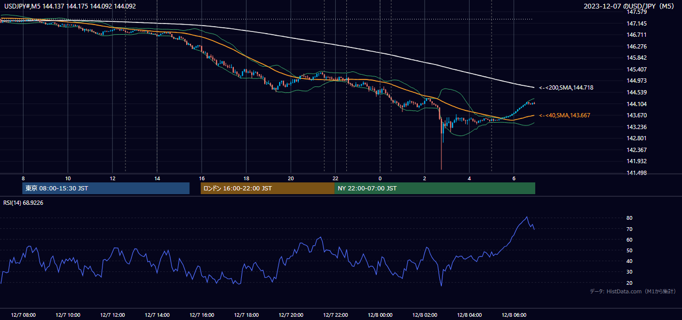
Task: Pick the 144.973 price axis value
Action: [x=636, y=81]
